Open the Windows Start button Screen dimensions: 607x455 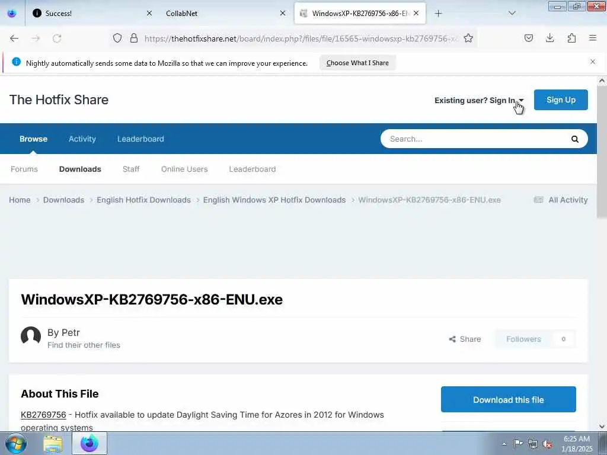pyautogui.click(x=16, y=443)
